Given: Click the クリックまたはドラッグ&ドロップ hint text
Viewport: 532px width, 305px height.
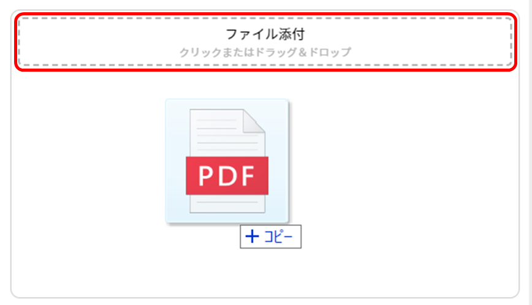Looking at the screenshot, I should coord(265,52).
